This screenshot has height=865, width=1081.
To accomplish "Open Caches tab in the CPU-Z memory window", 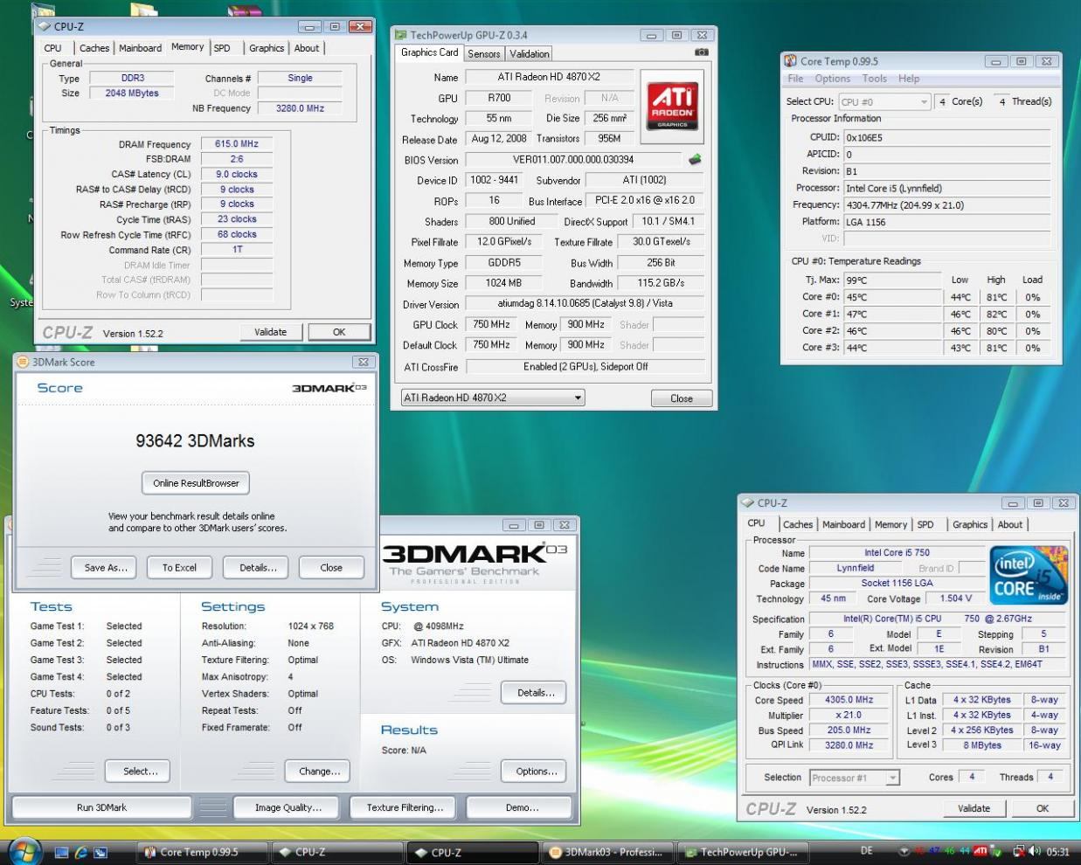I will click(x=94, y=48).
